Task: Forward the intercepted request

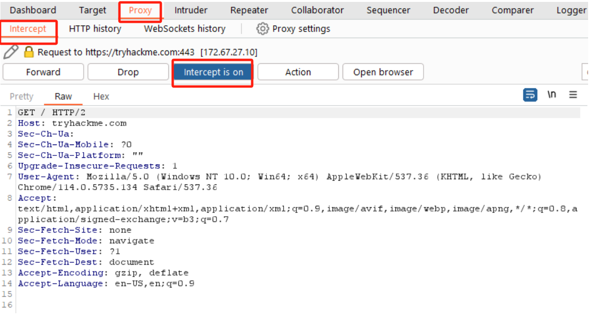Action: 43,72
